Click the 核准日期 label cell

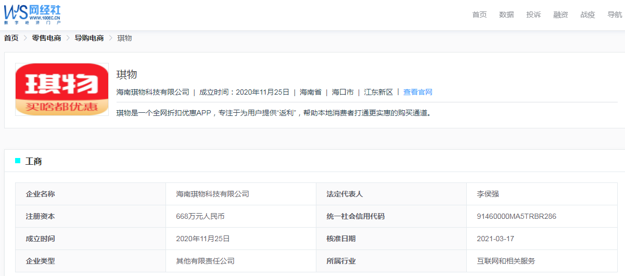[391, 239]
